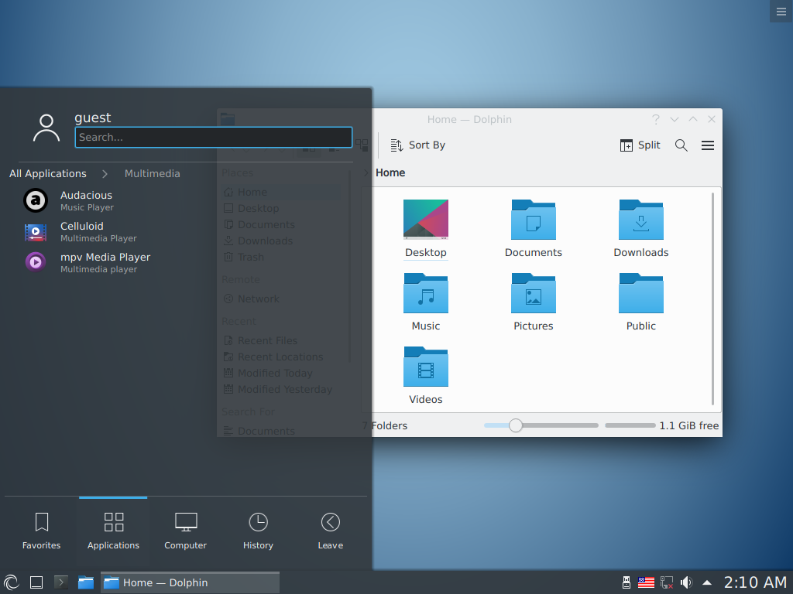Adjust the icon size slider in Dolphin
This screenshot has height=594, width=793.
click(516, 425)
